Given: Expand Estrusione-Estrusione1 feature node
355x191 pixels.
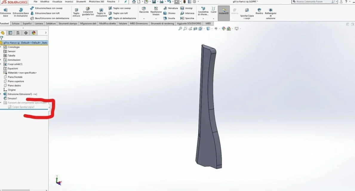Looking at the screenshot, I should 1,94.
